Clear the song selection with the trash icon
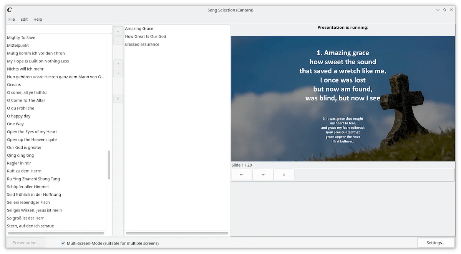This screenshot has height=254, width=461. tap(118, 98)
